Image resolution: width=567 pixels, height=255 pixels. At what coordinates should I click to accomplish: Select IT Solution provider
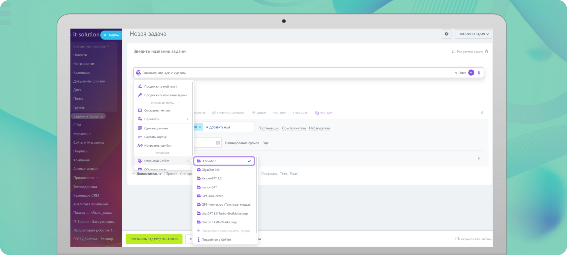point(224,161)
